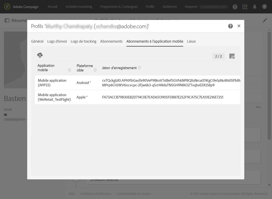Click the Android token starting cvTQckglzl0
This screenshot has height=199, width=272.
click(x=171, y=83)
